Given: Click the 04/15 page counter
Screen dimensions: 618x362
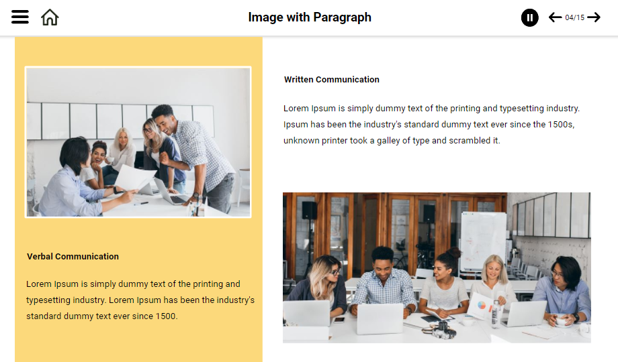Looking at the screenshot, I should (574, 17).
